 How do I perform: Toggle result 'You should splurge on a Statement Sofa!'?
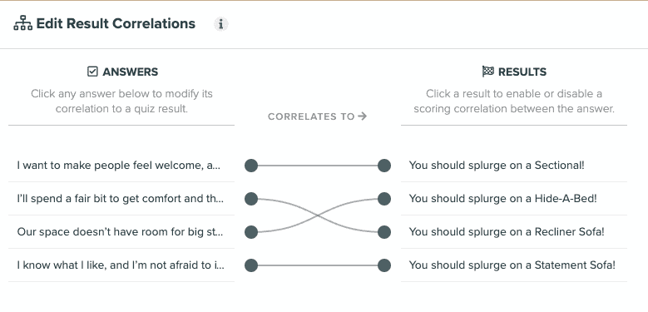tap(514, 265)
